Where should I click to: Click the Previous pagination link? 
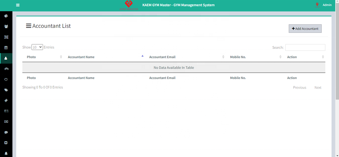pyautogui.click(x=299, y=87)
